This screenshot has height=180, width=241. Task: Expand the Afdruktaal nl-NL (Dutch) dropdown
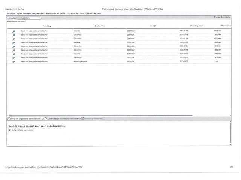pos(29,18)
